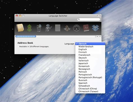Choose Dänisch in the language menu

click(90, 44)
